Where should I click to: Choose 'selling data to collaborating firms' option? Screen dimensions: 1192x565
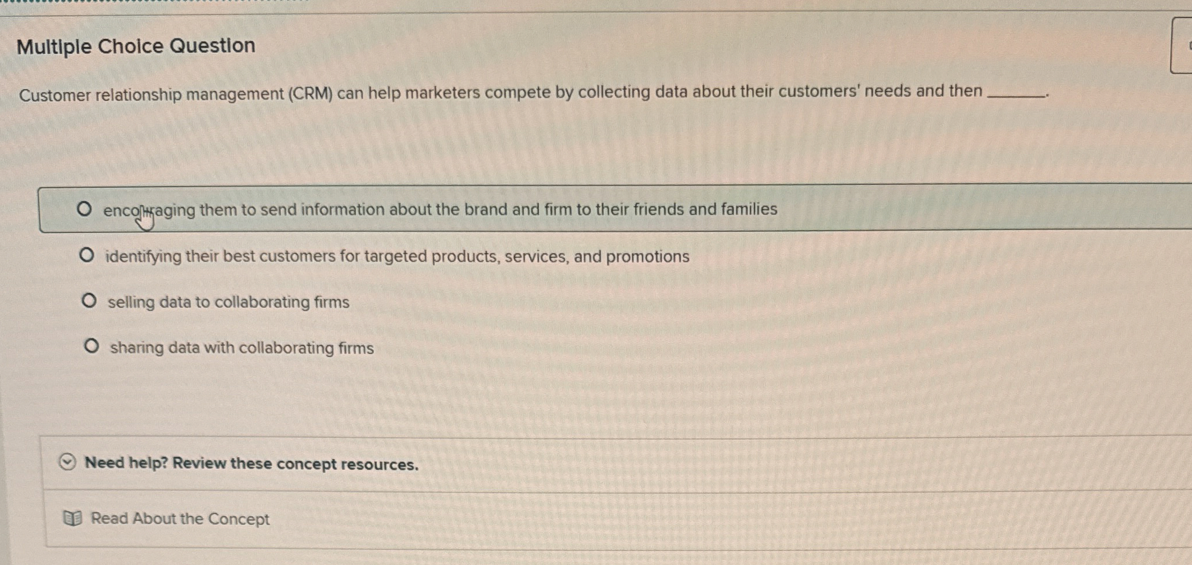pyautogui.click(x=228, y=301)
